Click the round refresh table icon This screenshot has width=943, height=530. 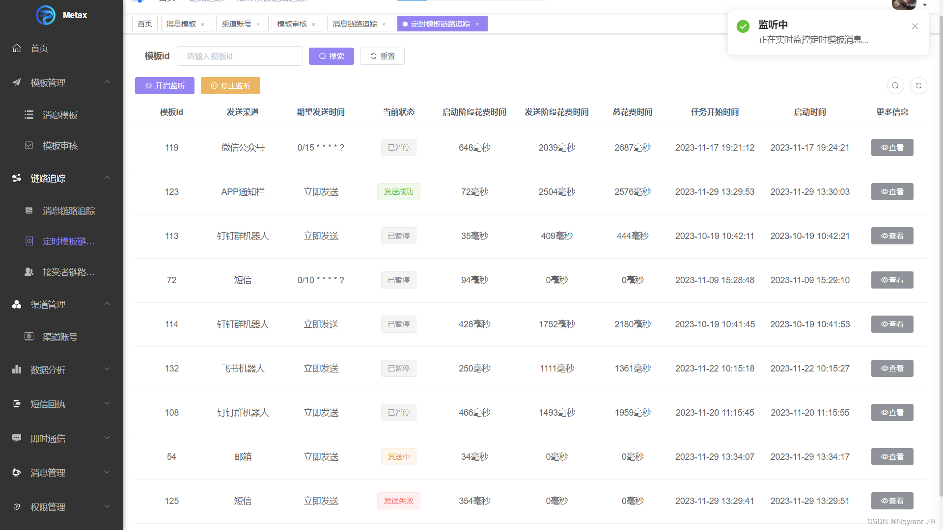pos(918,85)
